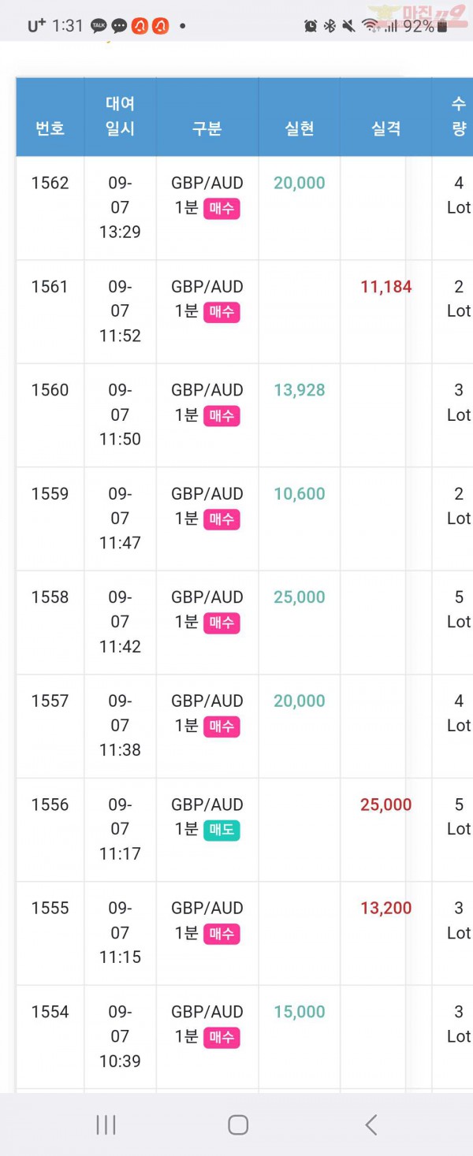Click the 매수 badge in row 1559
Screen dimensions: 473x1156
coord(222,519)
